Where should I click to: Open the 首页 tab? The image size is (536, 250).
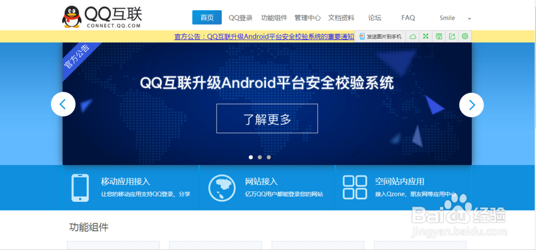[207, 18]
